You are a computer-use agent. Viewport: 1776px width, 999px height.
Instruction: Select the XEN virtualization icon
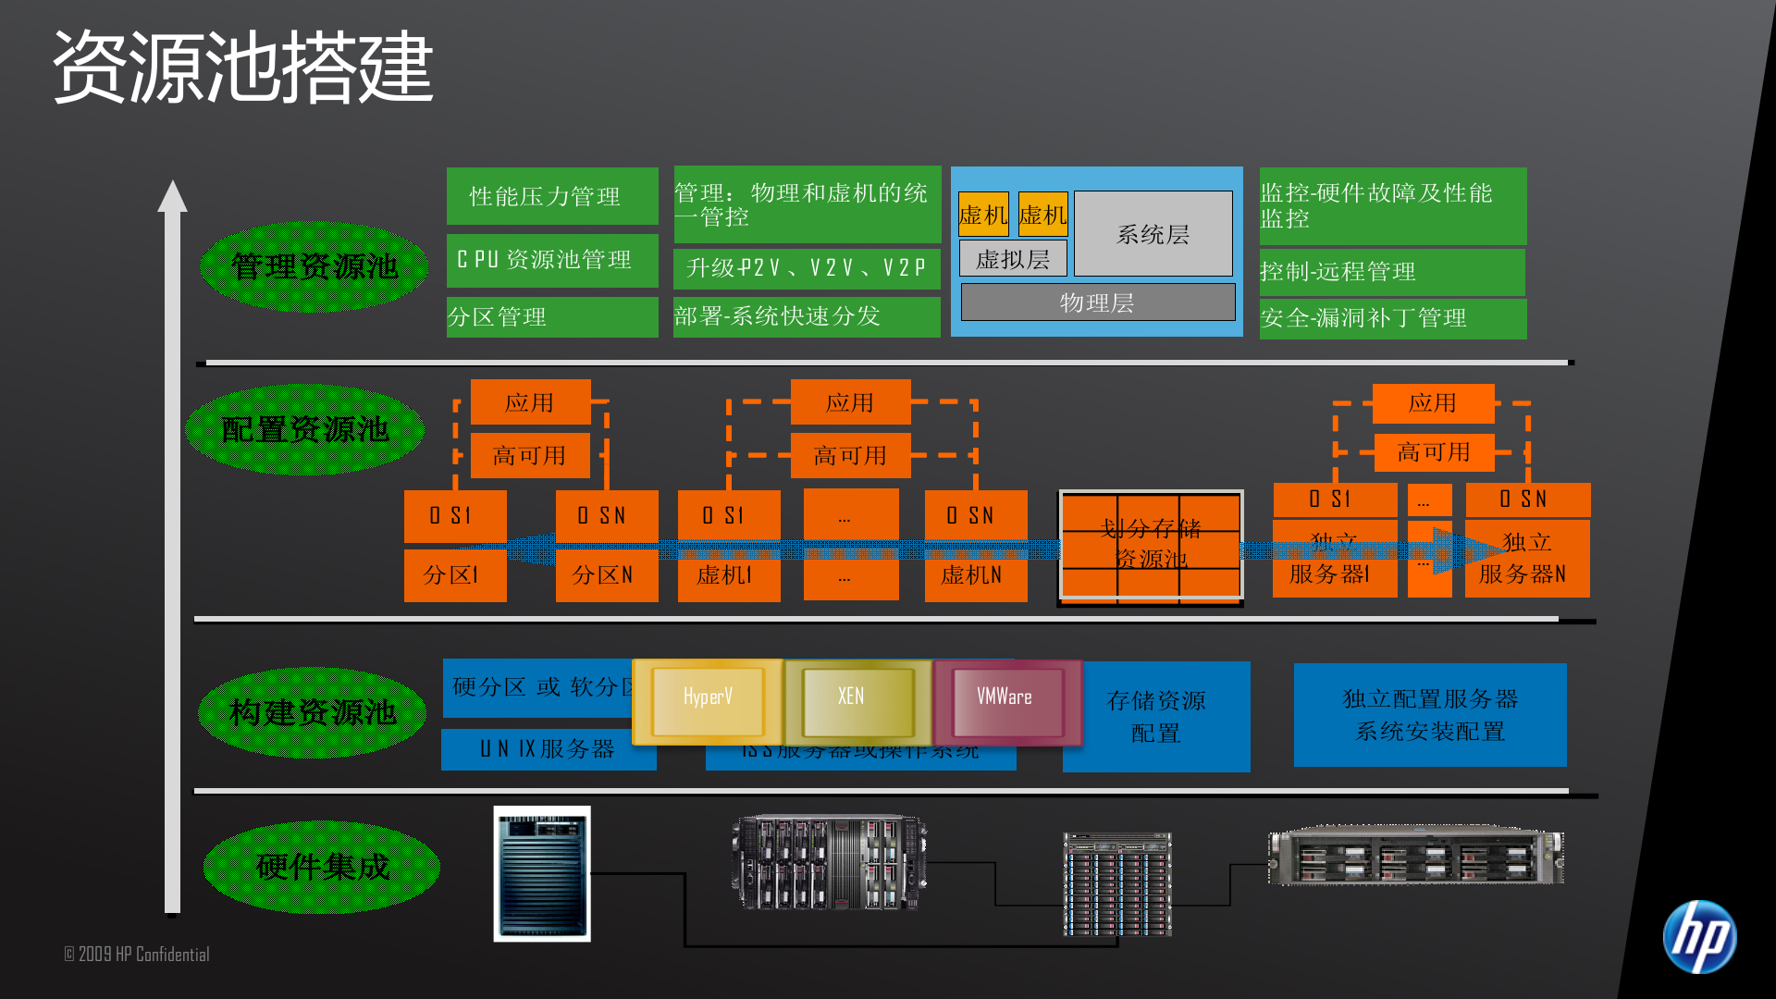(x=851, y=700)
